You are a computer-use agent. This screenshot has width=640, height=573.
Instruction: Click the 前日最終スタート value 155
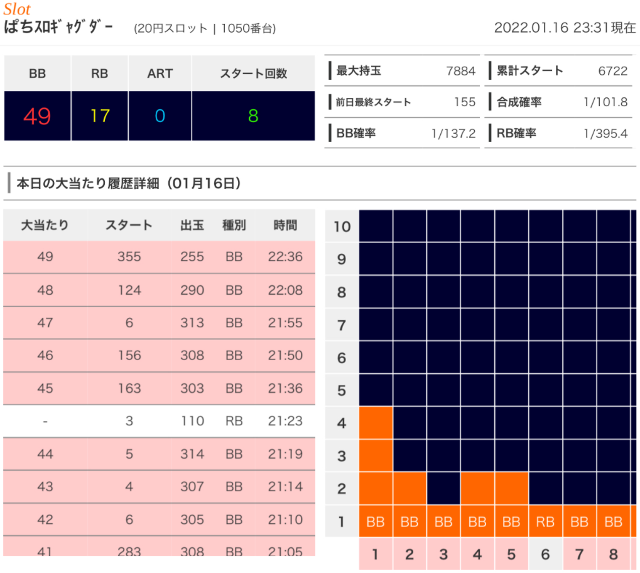tap(465, 102)
